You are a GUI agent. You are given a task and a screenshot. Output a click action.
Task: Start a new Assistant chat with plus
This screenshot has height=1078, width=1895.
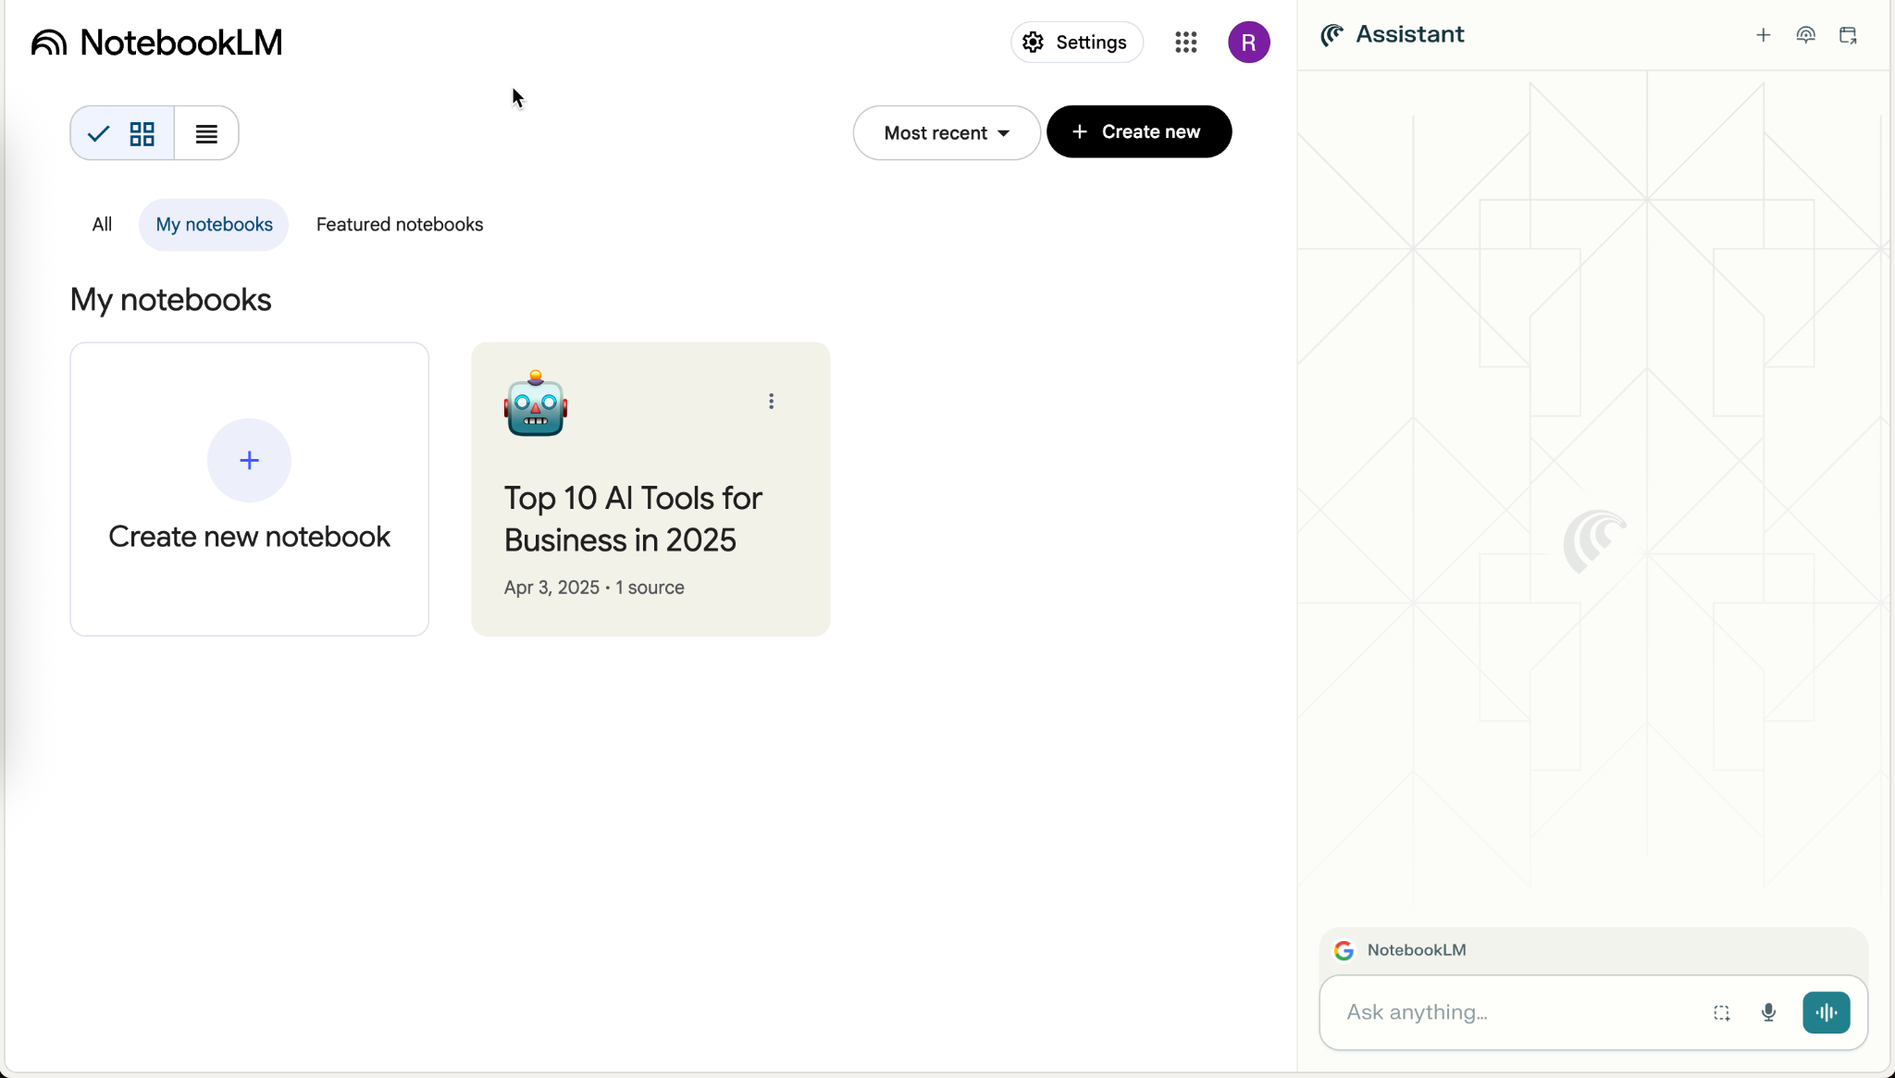(1763, 35)
